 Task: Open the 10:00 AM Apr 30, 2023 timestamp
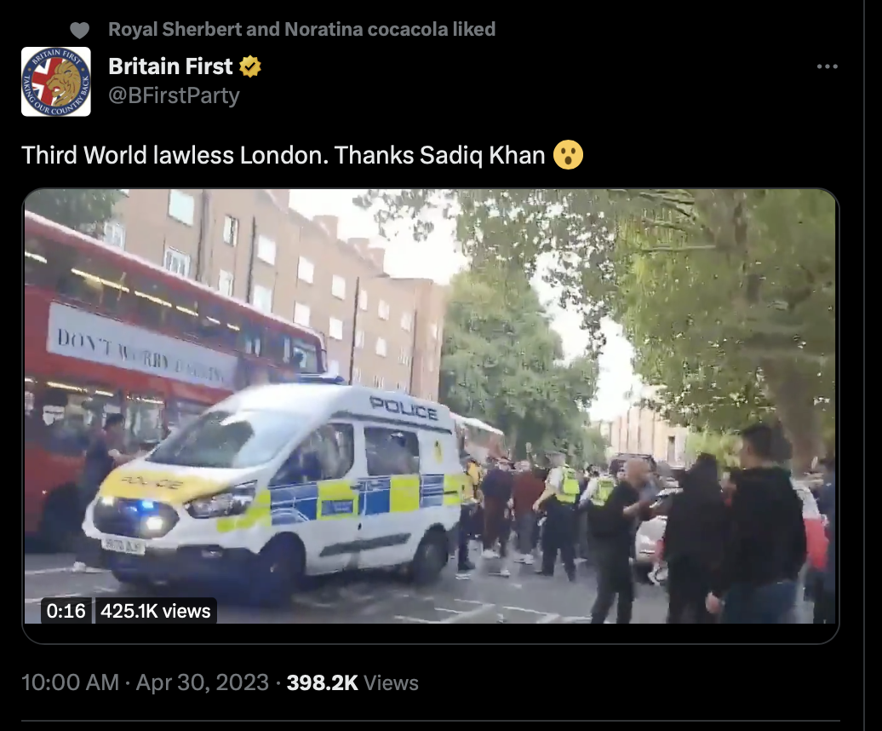145,682
